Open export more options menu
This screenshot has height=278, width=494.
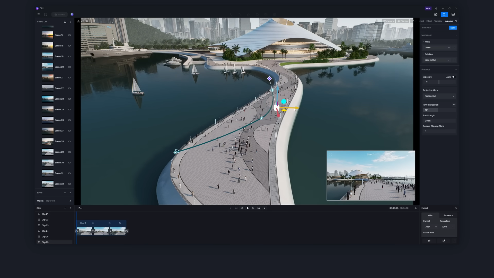454,241
